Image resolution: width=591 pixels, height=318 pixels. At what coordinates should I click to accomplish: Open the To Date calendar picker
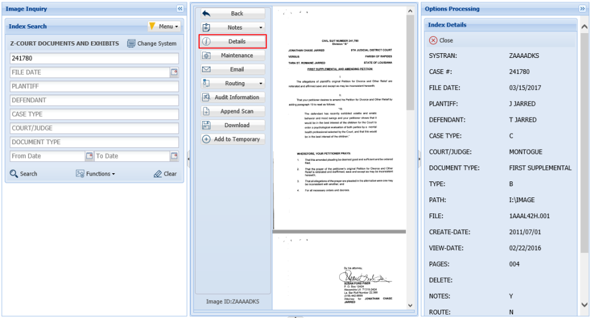click(174, 156)
